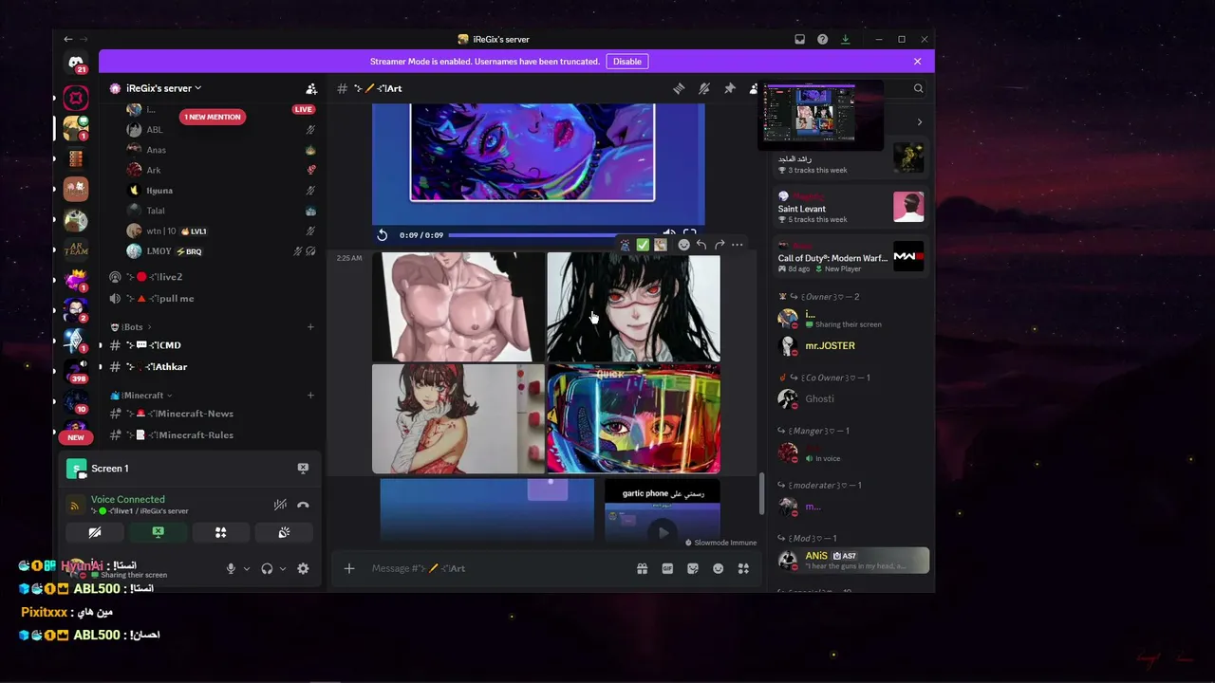The height and width of the screenshot is (683, 1215).
Task: Click the NEW unread servers pill
Action: pos(76,437)
